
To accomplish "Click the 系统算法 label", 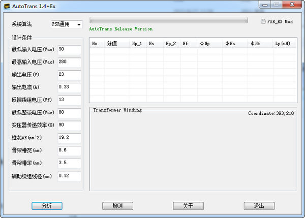I will pyautogui.click(x=21, y=24).
